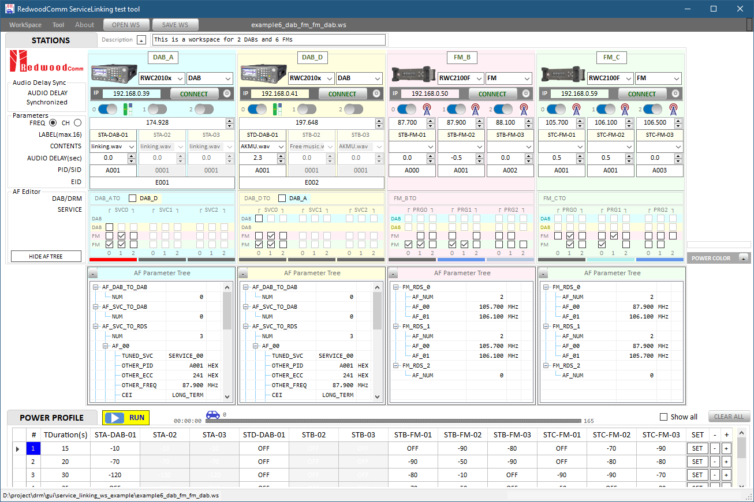Viewport: 754px width, 502px height.
Task: Click the round status icon beside FM_C CONNECT
Action: (675, 93)
